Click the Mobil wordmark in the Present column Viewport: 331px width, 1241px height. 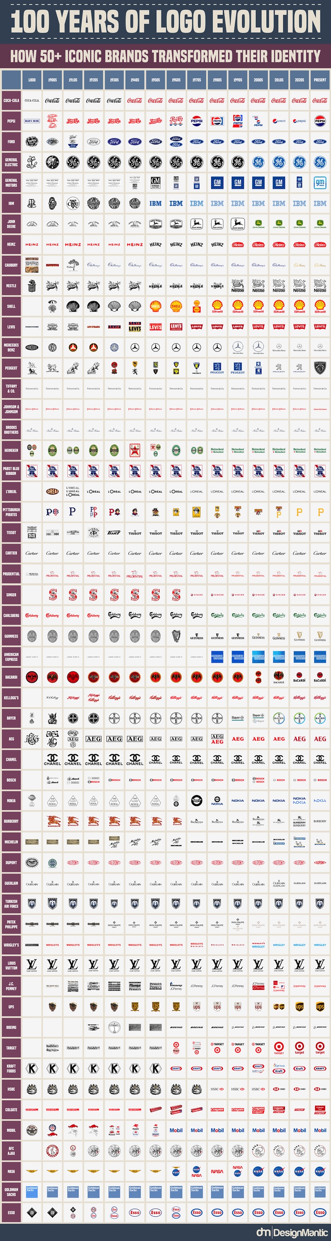(x=320, y=1130)
